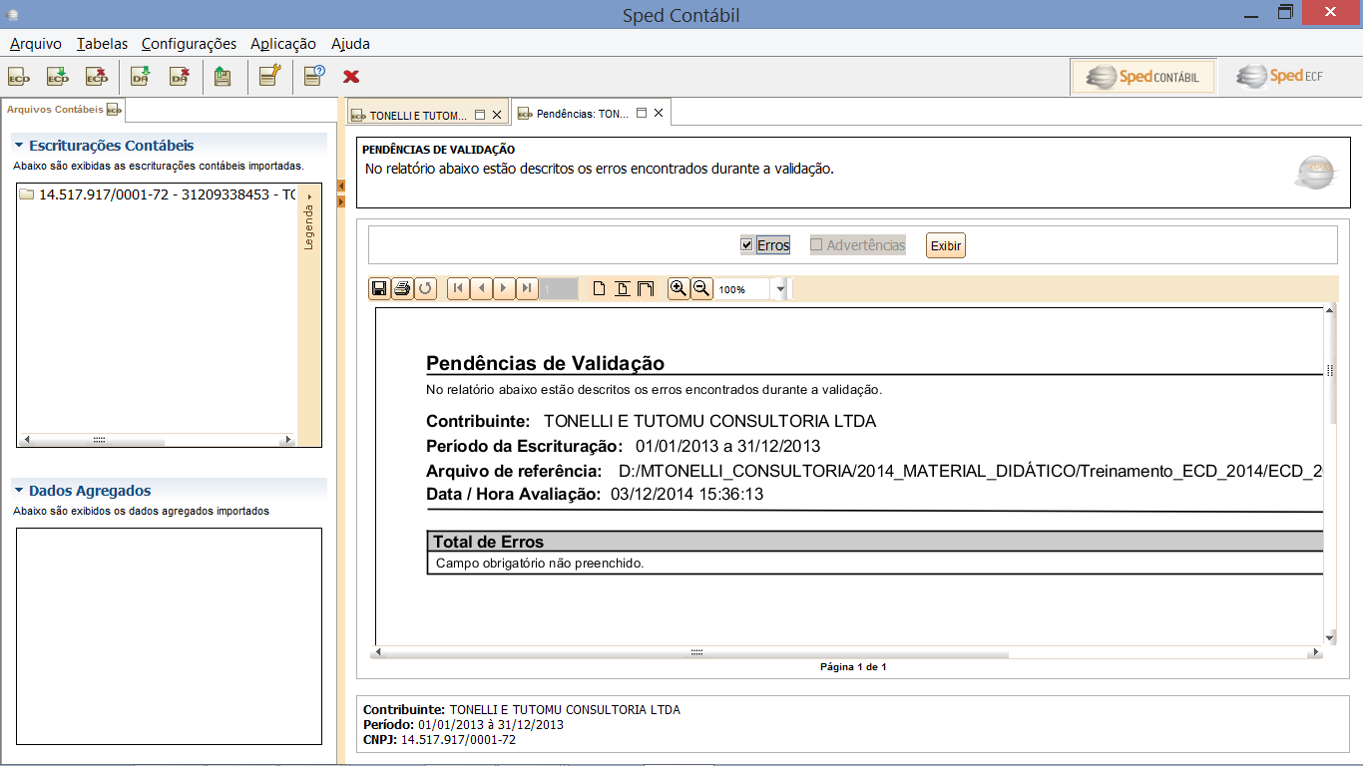Zoom out on the report
Image resolution: width=1363 pixels, height=766 pixels.
[701, 288]
